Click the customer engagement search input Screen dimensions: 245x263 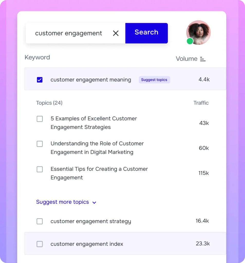(69, 33)
